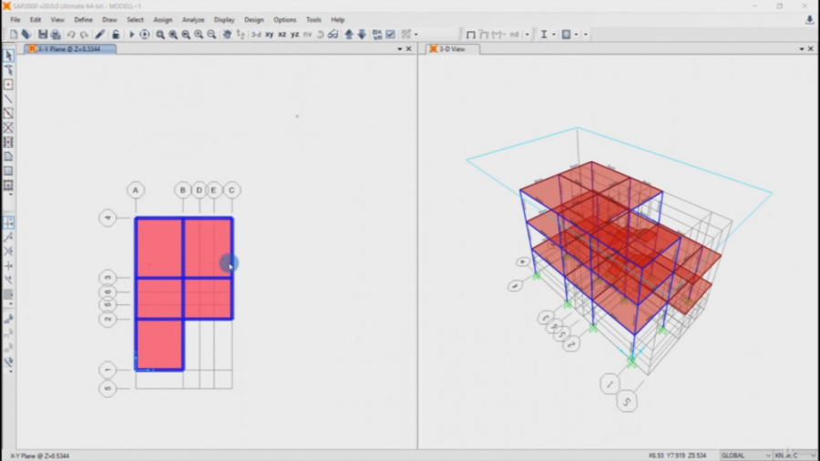The width and height of the screenshot is (820, 461).
Task: Click grid label A in plan view
Action: click(x=136, y=190)
